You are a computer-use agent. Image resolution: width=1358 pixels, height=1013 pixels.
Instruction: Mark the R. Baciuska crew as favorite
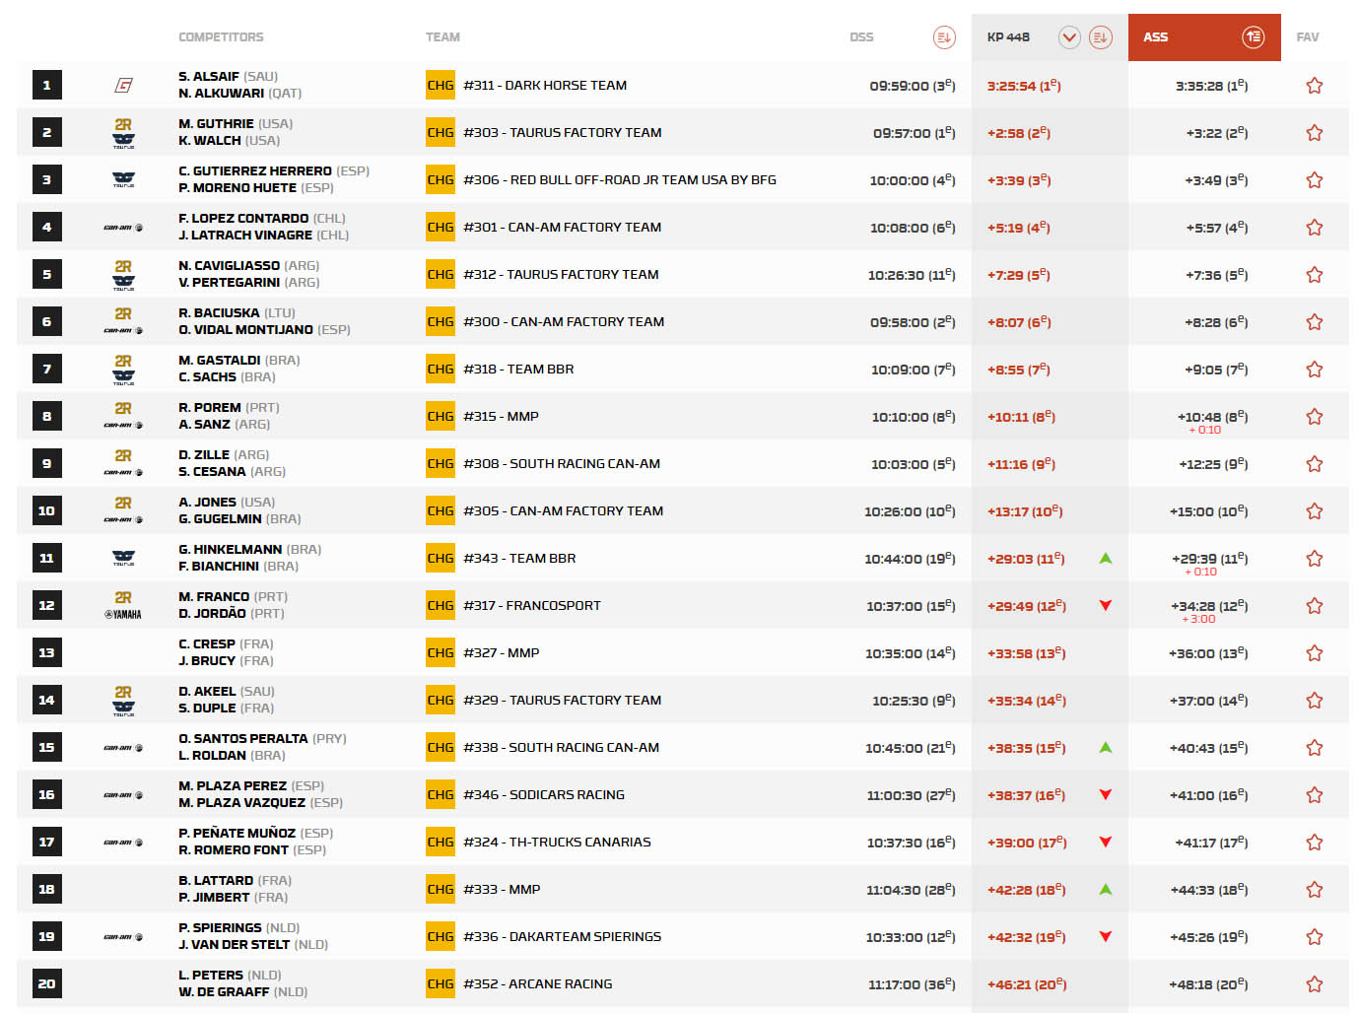(1314, 322)
